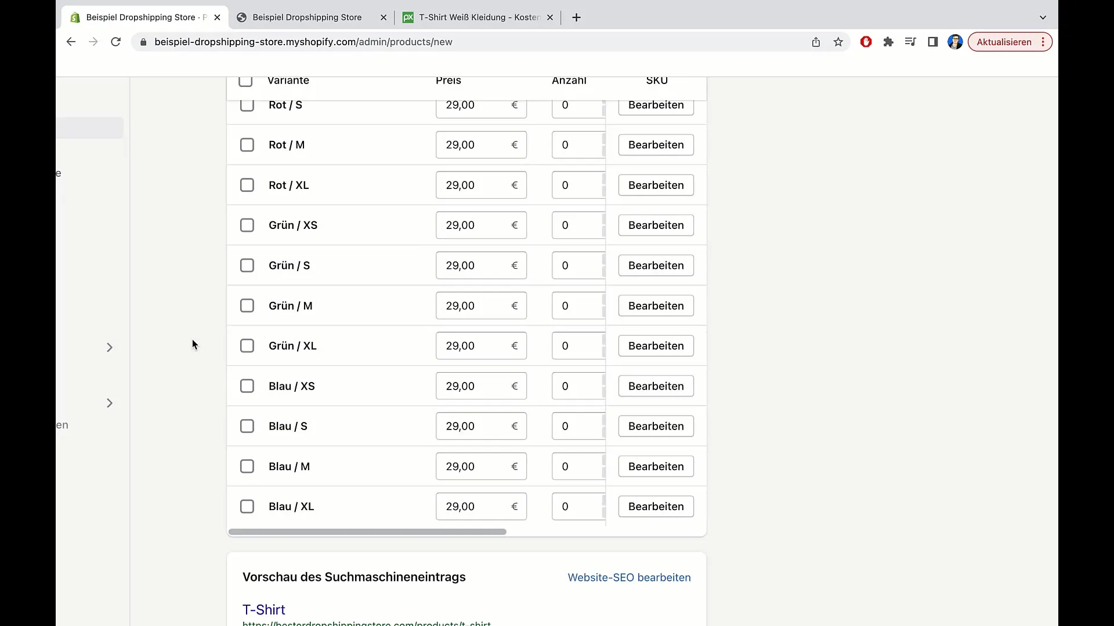Close the second Beispiel Dropshipping Store tab
Image resolution: width=1114 pixels, height=626 pixels.
384,17
